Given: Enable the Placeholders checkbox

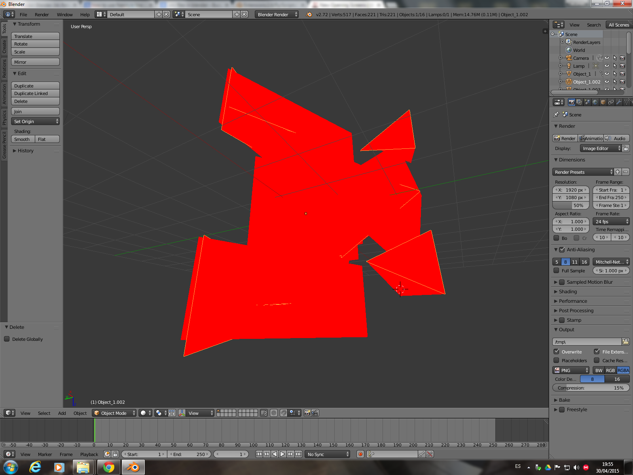Looking at the screenshot, I should [x=556, y=360].
